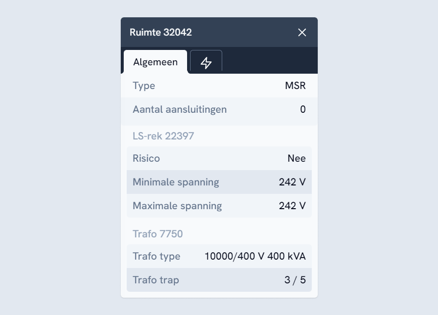Click the Risico value Nee
The image size is (438, 315).
pyautogui.click(x=296, y=158)
